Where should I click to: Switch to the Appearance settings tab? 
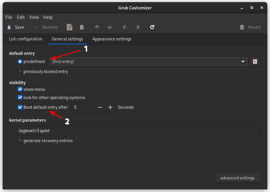(112, 39)
